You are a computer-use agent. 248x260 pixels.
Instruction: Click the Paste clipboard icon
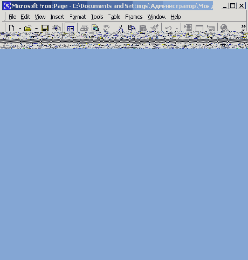pyautogui.click(x=143, y=28)
